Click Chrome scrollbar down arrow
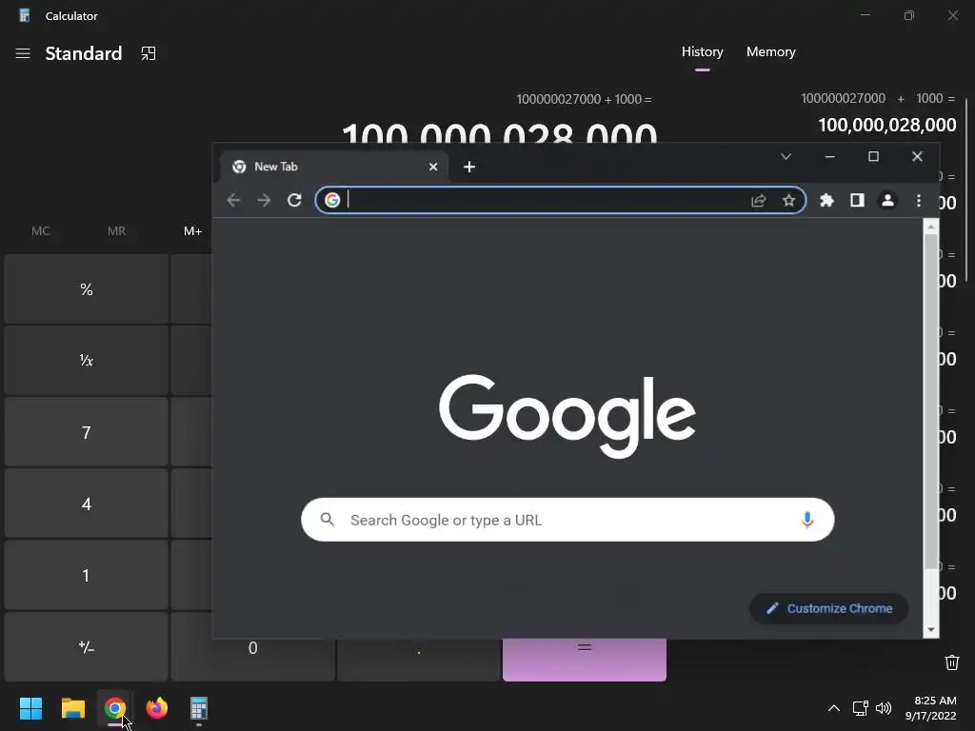975x731 pixels. [x=931, y=630]
